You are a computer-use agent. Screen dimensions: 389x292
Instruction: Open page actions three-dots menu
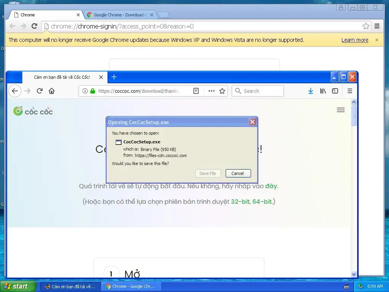(x=211, y=91)
